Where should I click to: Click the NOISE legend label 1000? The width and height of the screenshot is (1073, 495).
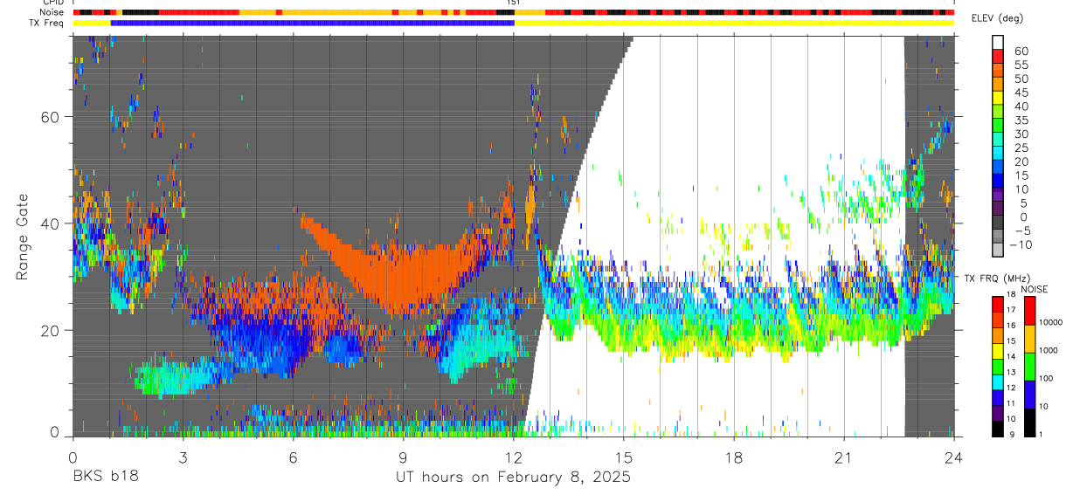pyautogui.click(x=1049, y=349)
